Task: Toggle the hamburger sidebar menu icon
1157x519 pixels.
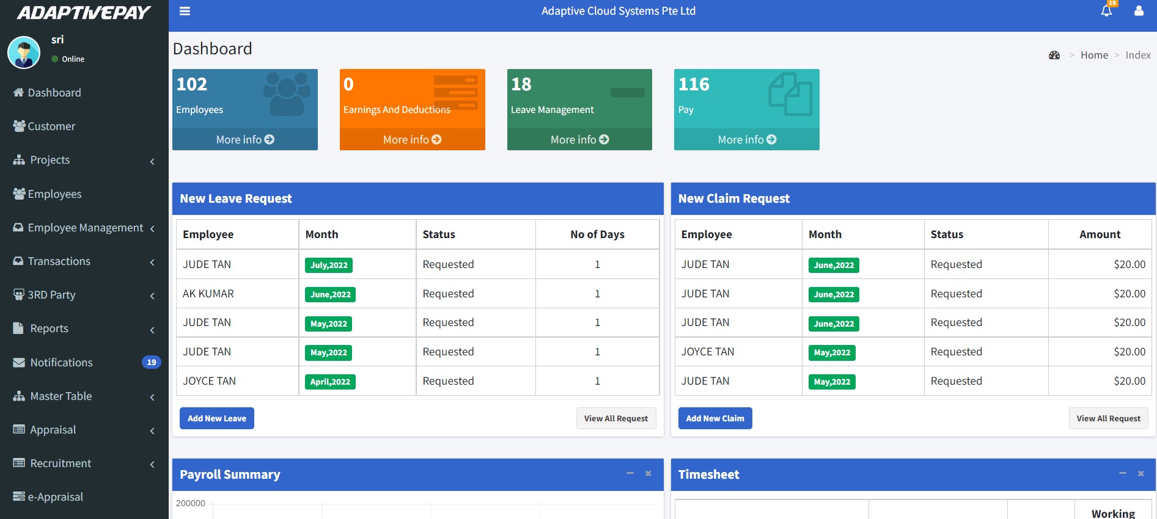Action: click(185, 11)
